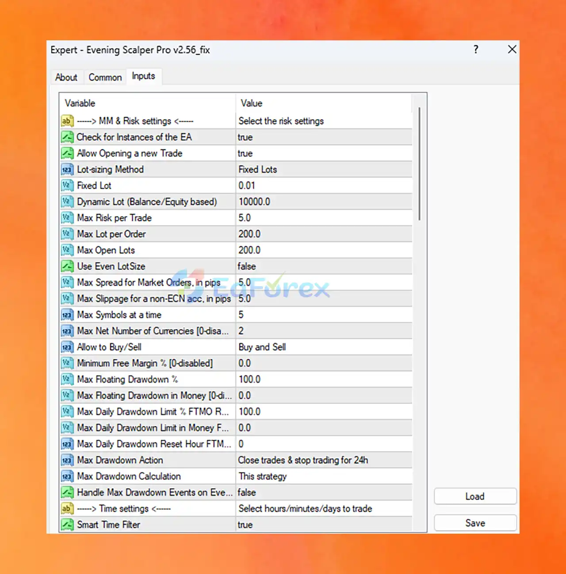Edit Max Open Lots value 200.0
The height and width of the screenshot is (574, 566).
point(324,250)
